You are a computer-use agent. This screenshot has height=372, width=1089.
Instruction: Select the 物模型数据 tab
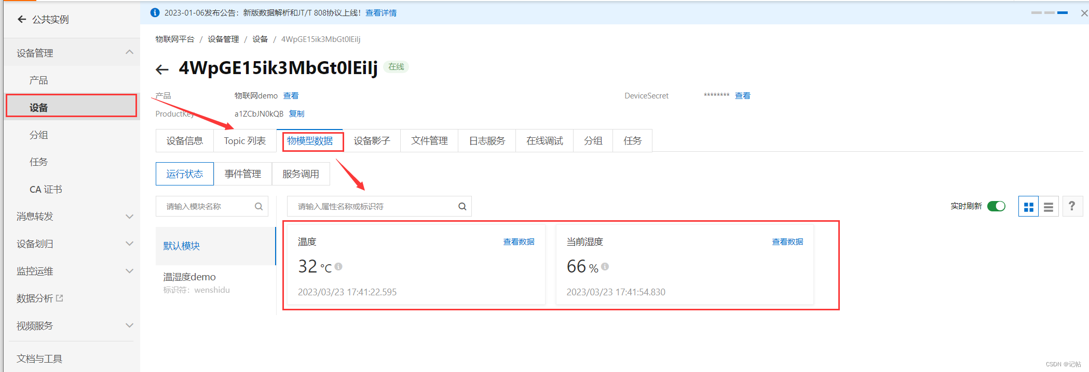(310, 140)
